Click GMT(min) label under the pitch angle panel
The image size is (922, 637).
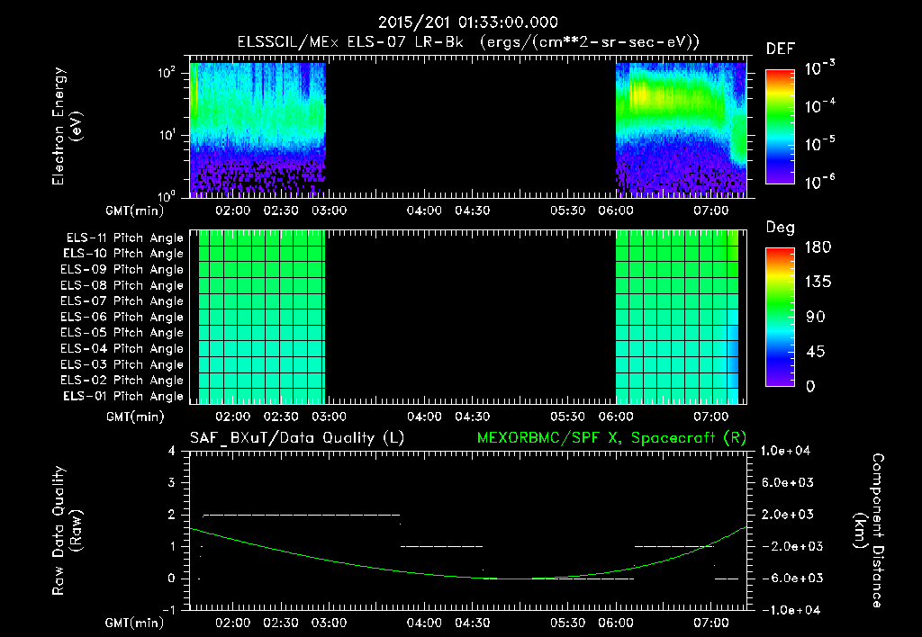pos(135,417)
